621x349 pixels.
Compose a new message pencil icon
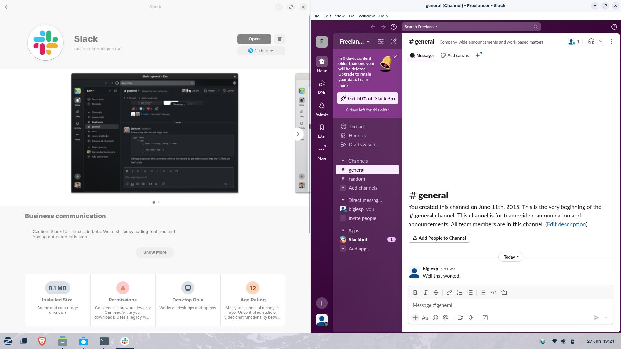(393, 41)
